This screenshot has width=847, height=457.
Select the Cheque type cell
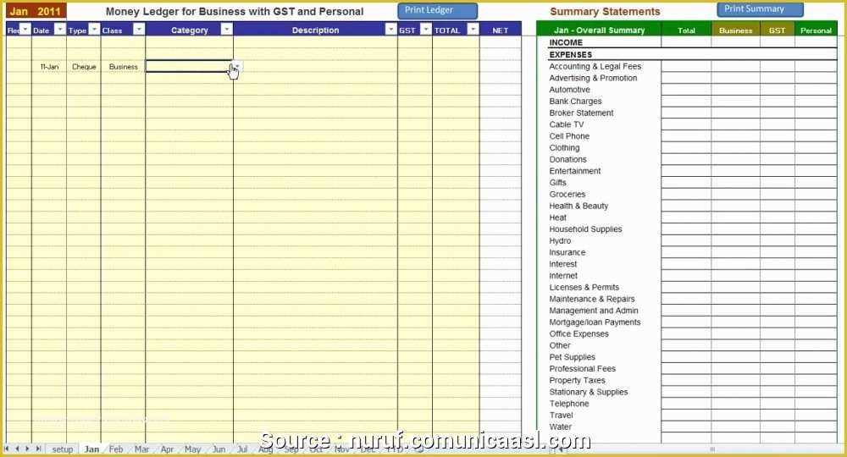pyautogui.click(x=84, y=67)
